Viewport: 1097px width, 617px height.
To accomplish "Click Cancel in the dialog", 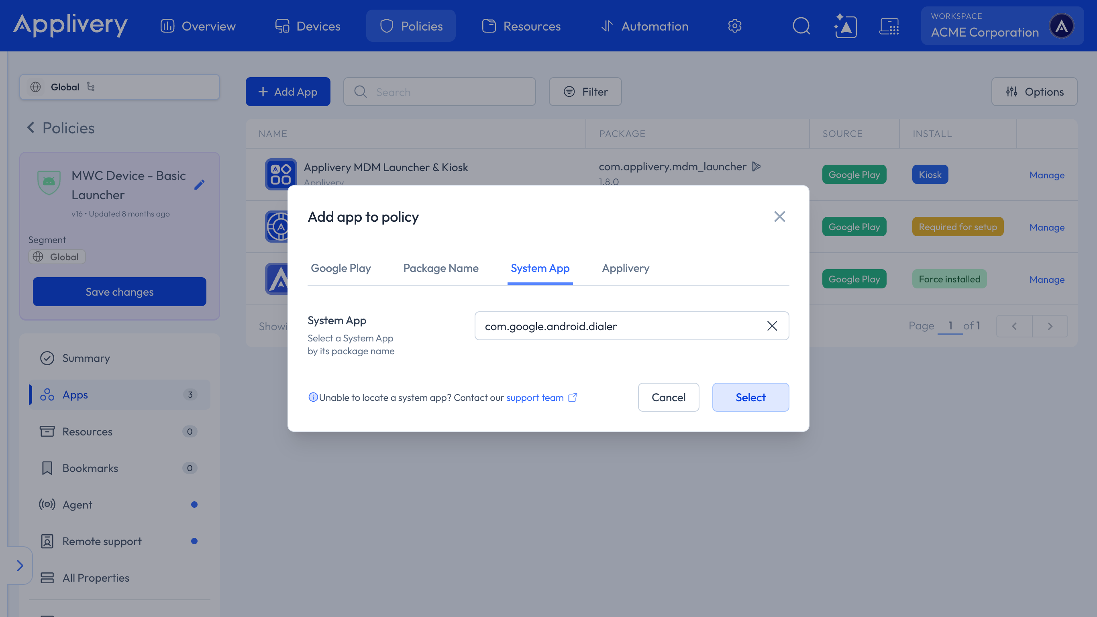I will (x=668, y=397).
